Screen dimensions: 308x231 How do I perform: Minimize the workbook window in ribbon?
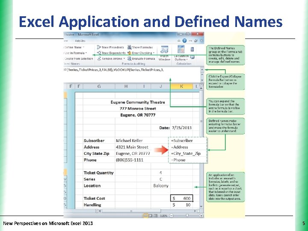click(190, 41)
